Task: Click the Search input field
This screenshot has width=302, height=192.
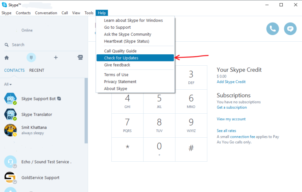Action: click(44, 45)
